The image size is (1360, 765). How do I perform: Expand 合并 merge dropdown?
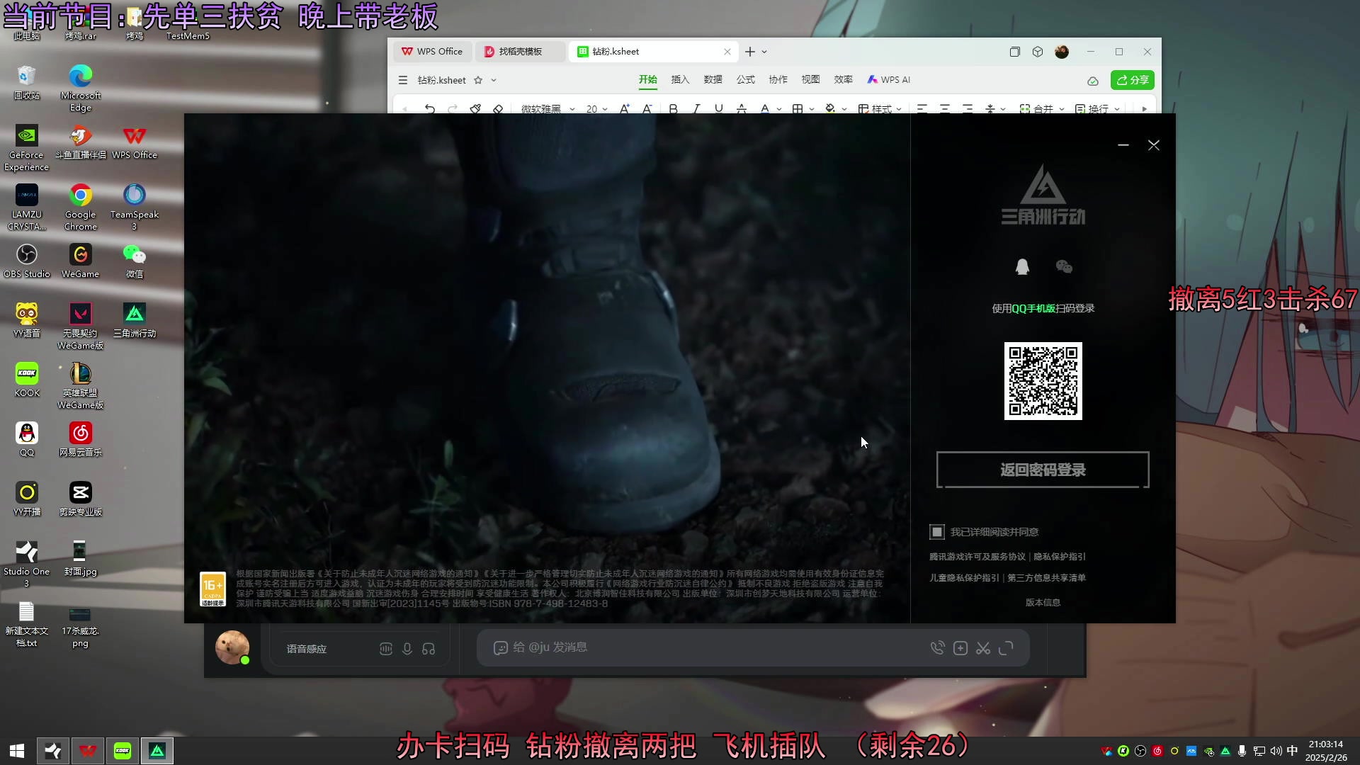coord(1062,109)
